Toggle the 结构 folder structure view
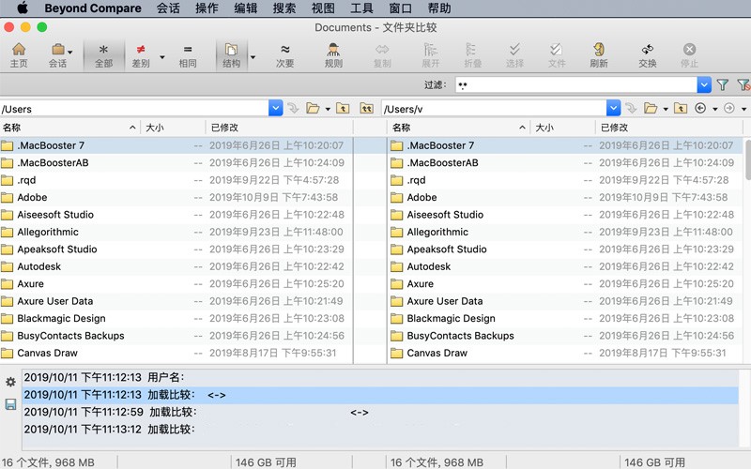Viewport: 751px width, 469px height. pos(231,55)
